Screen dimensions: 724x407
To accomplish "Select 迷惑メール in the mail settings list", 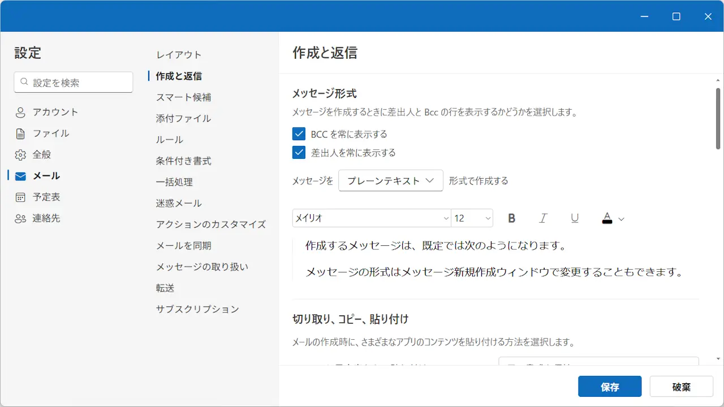I will point(179,203).
